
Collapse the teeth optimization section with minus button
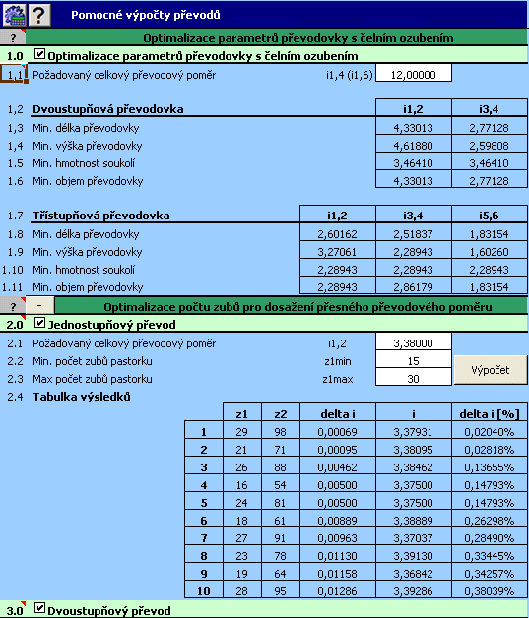pyautogui.click(x=39, y=306)
